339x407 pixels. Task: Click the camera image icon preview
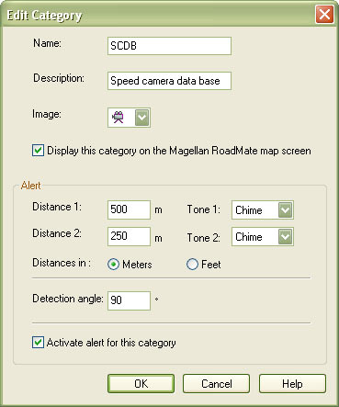tap(118, 117)
